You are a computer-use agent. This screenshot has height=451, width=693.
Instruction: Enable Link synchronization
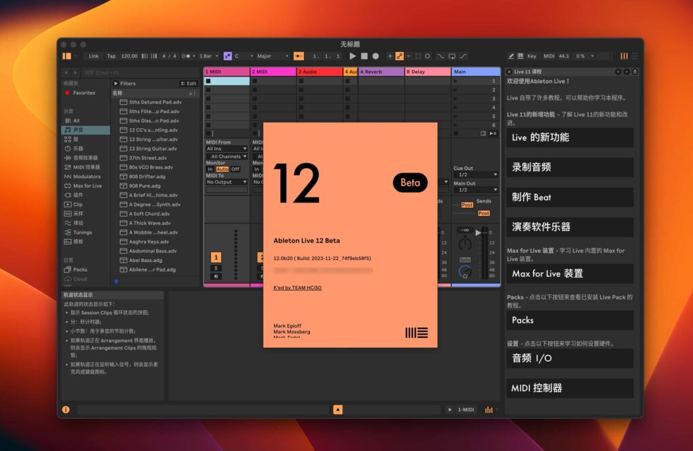[x=94, y=56]
